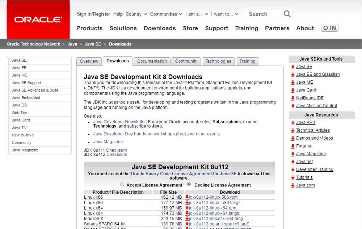Screen dimensions: 362x229
Task: Click the search magnifier icon
Action: (x=287, y=14)
